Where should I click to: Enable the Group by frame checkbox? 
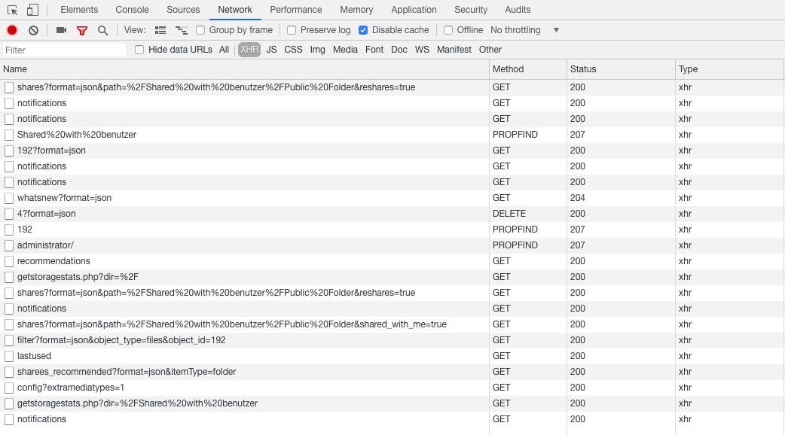200,31
